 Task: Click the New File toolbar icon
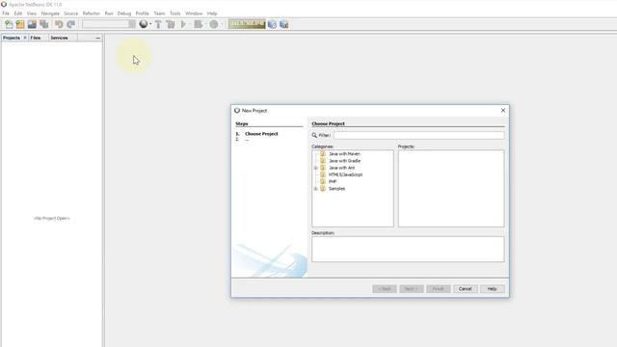click(x=9, y=24)
